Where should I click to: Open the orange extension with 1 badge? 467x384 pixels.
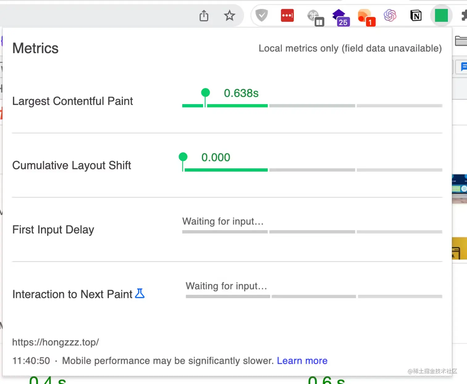click(365, 17)
